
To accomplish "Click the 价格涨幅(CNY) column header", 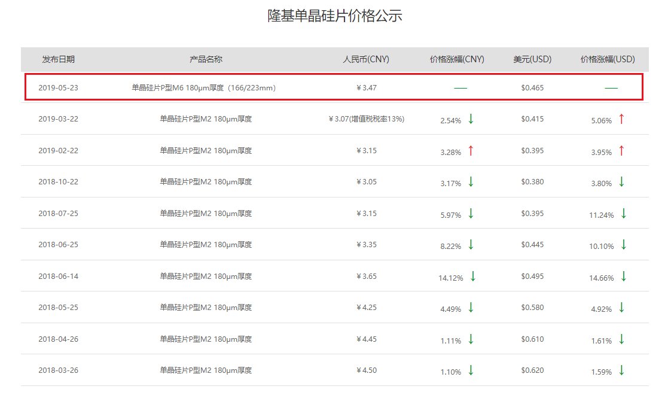I will pos(457,59).
